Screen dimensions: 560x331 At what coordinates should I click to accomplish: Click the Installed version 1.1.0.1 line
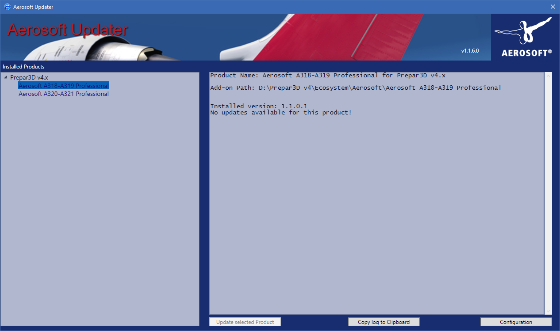click(259, 106)
